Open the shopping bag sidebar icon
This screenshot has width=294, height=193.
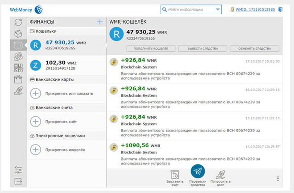click(18, 79)
